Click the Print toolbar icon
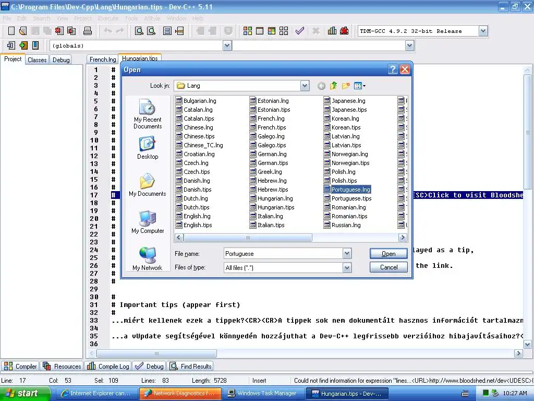 (x=88, y=31)
